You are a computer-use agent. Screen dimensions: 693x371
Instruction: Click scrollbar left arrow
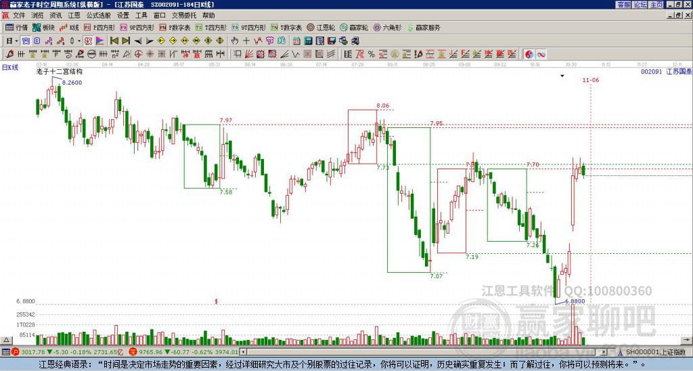[244, 352]
